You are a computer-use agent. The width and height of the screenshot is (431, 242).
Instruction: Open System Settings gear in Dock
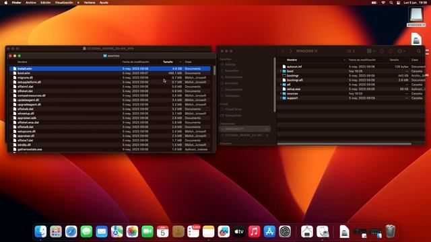pos(285,231)
